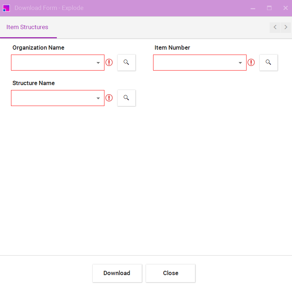The width and height of the screenshot is (292, 296).
Task: Expand the Organization Name dropdown arrow
Action: pos(98,63)
